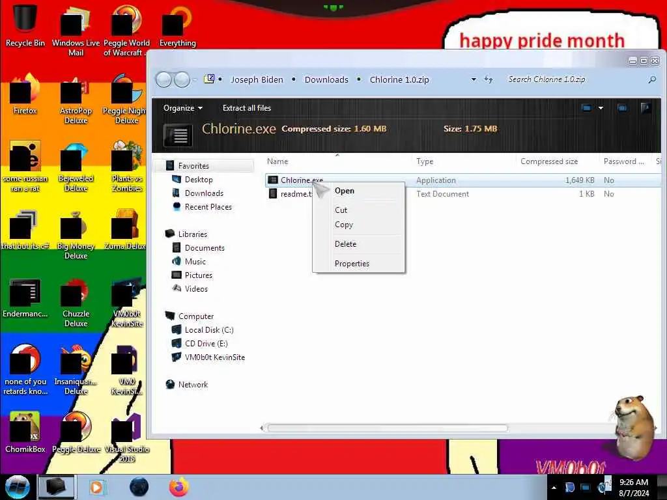Select the Windows Live Mail desktop icon
667x500 pixels.
pyautogui.click(x=76, y=30)
